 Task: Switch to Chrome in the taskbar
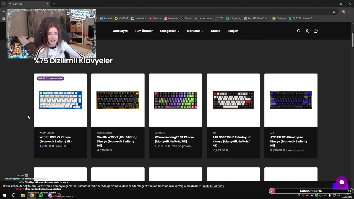pos(32,195)
